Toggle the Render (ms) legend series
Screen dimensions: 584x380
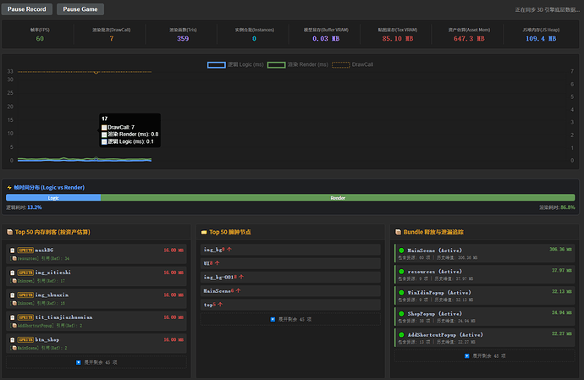[298, 65]
